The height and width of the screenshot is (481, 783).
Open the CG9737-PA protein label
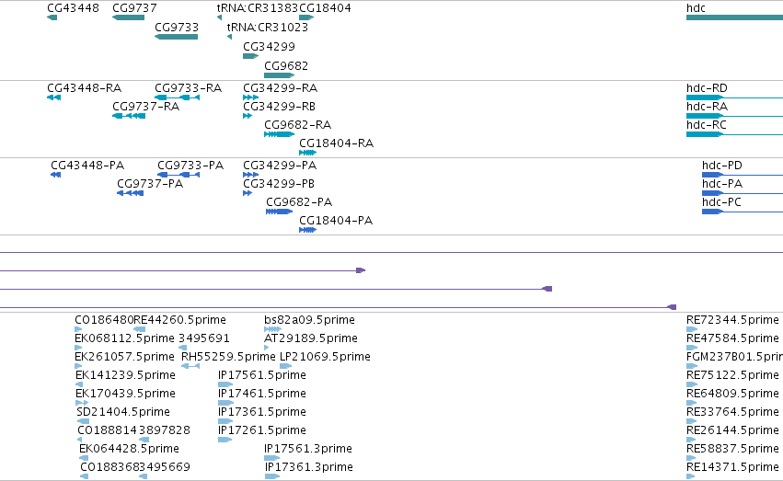[x=150, y=184]
